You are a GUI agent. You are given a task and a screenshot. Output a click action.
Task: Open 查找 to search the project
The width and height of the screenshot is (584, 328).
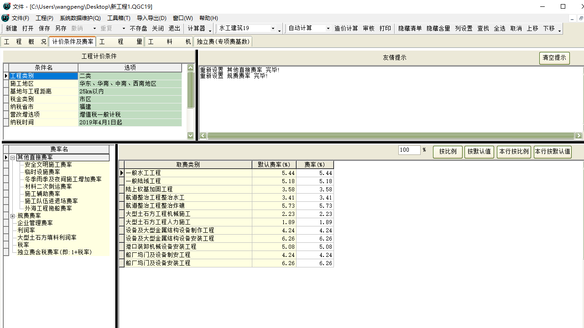pos(483,28)
